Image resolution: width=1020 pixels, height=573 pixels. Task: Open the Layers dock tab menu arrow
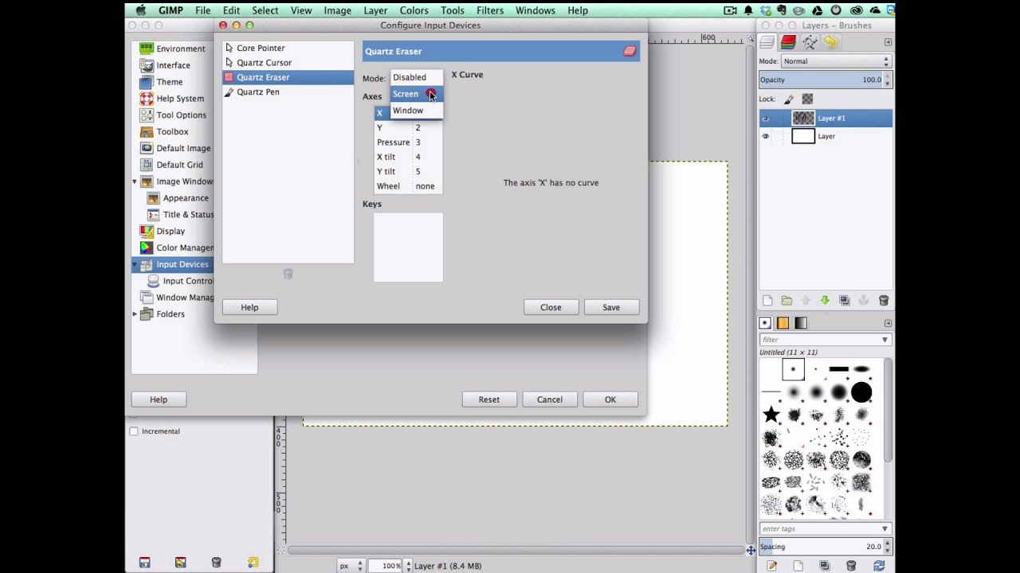click(x=888, y=42)
